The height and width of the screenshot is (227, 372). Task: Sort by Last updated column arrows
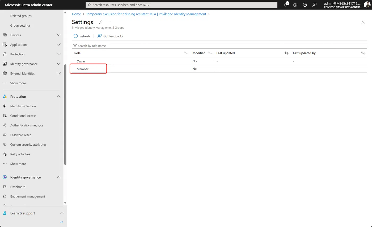point(286,53)
